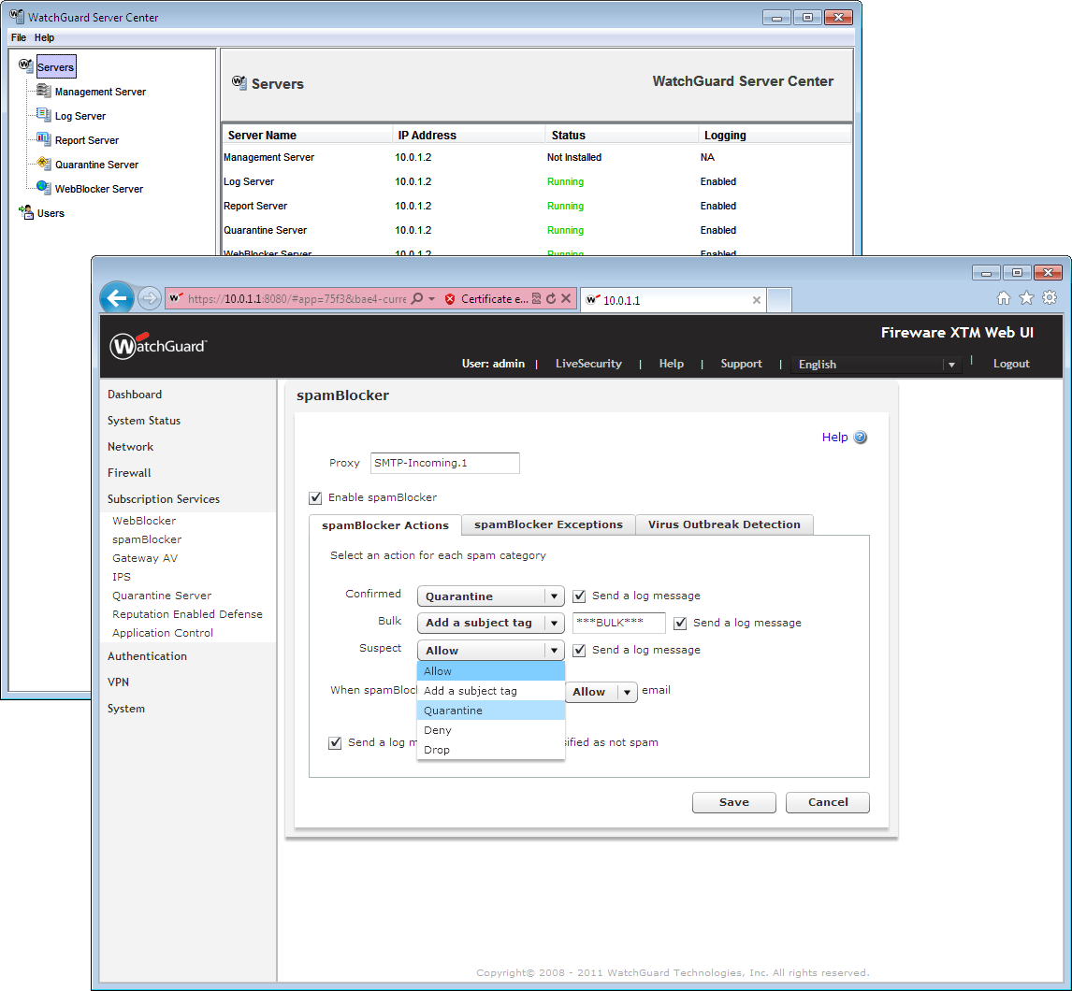1072x991 pixels.
Task: Click the Users icon in Server Center
Action: [x=26, y=212]
